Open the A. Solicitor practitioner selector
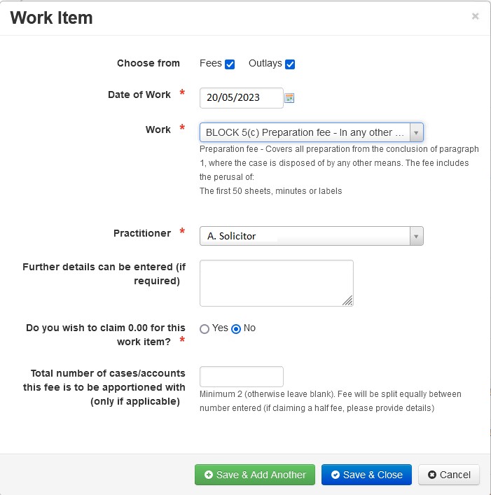491x495 pixels. [x=311, y=236]
